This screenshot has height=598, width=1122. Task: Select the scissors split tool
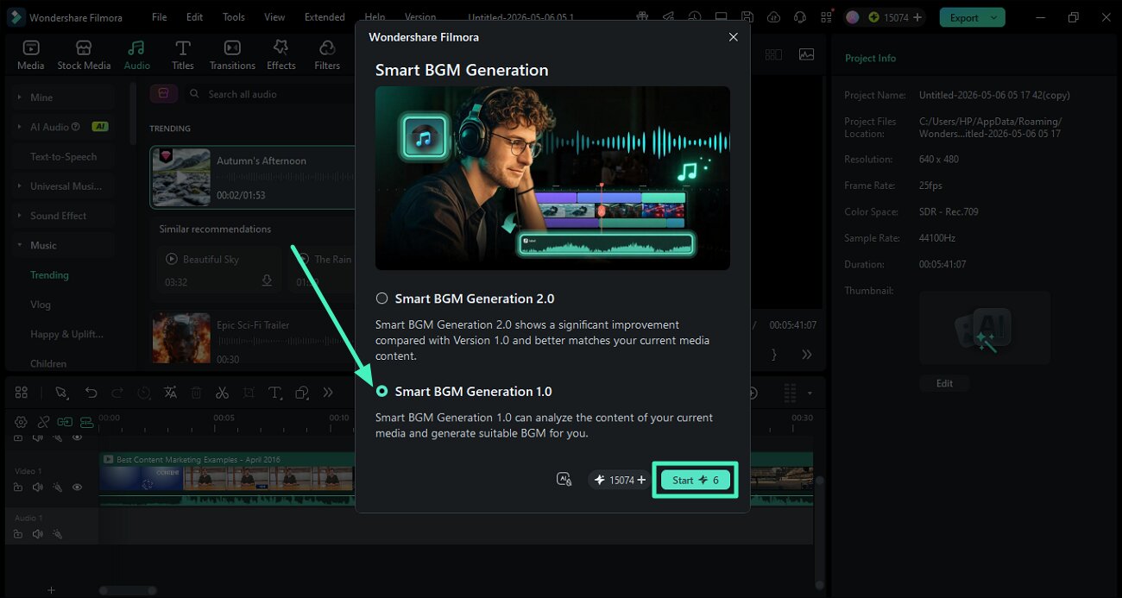pos(222,393)
